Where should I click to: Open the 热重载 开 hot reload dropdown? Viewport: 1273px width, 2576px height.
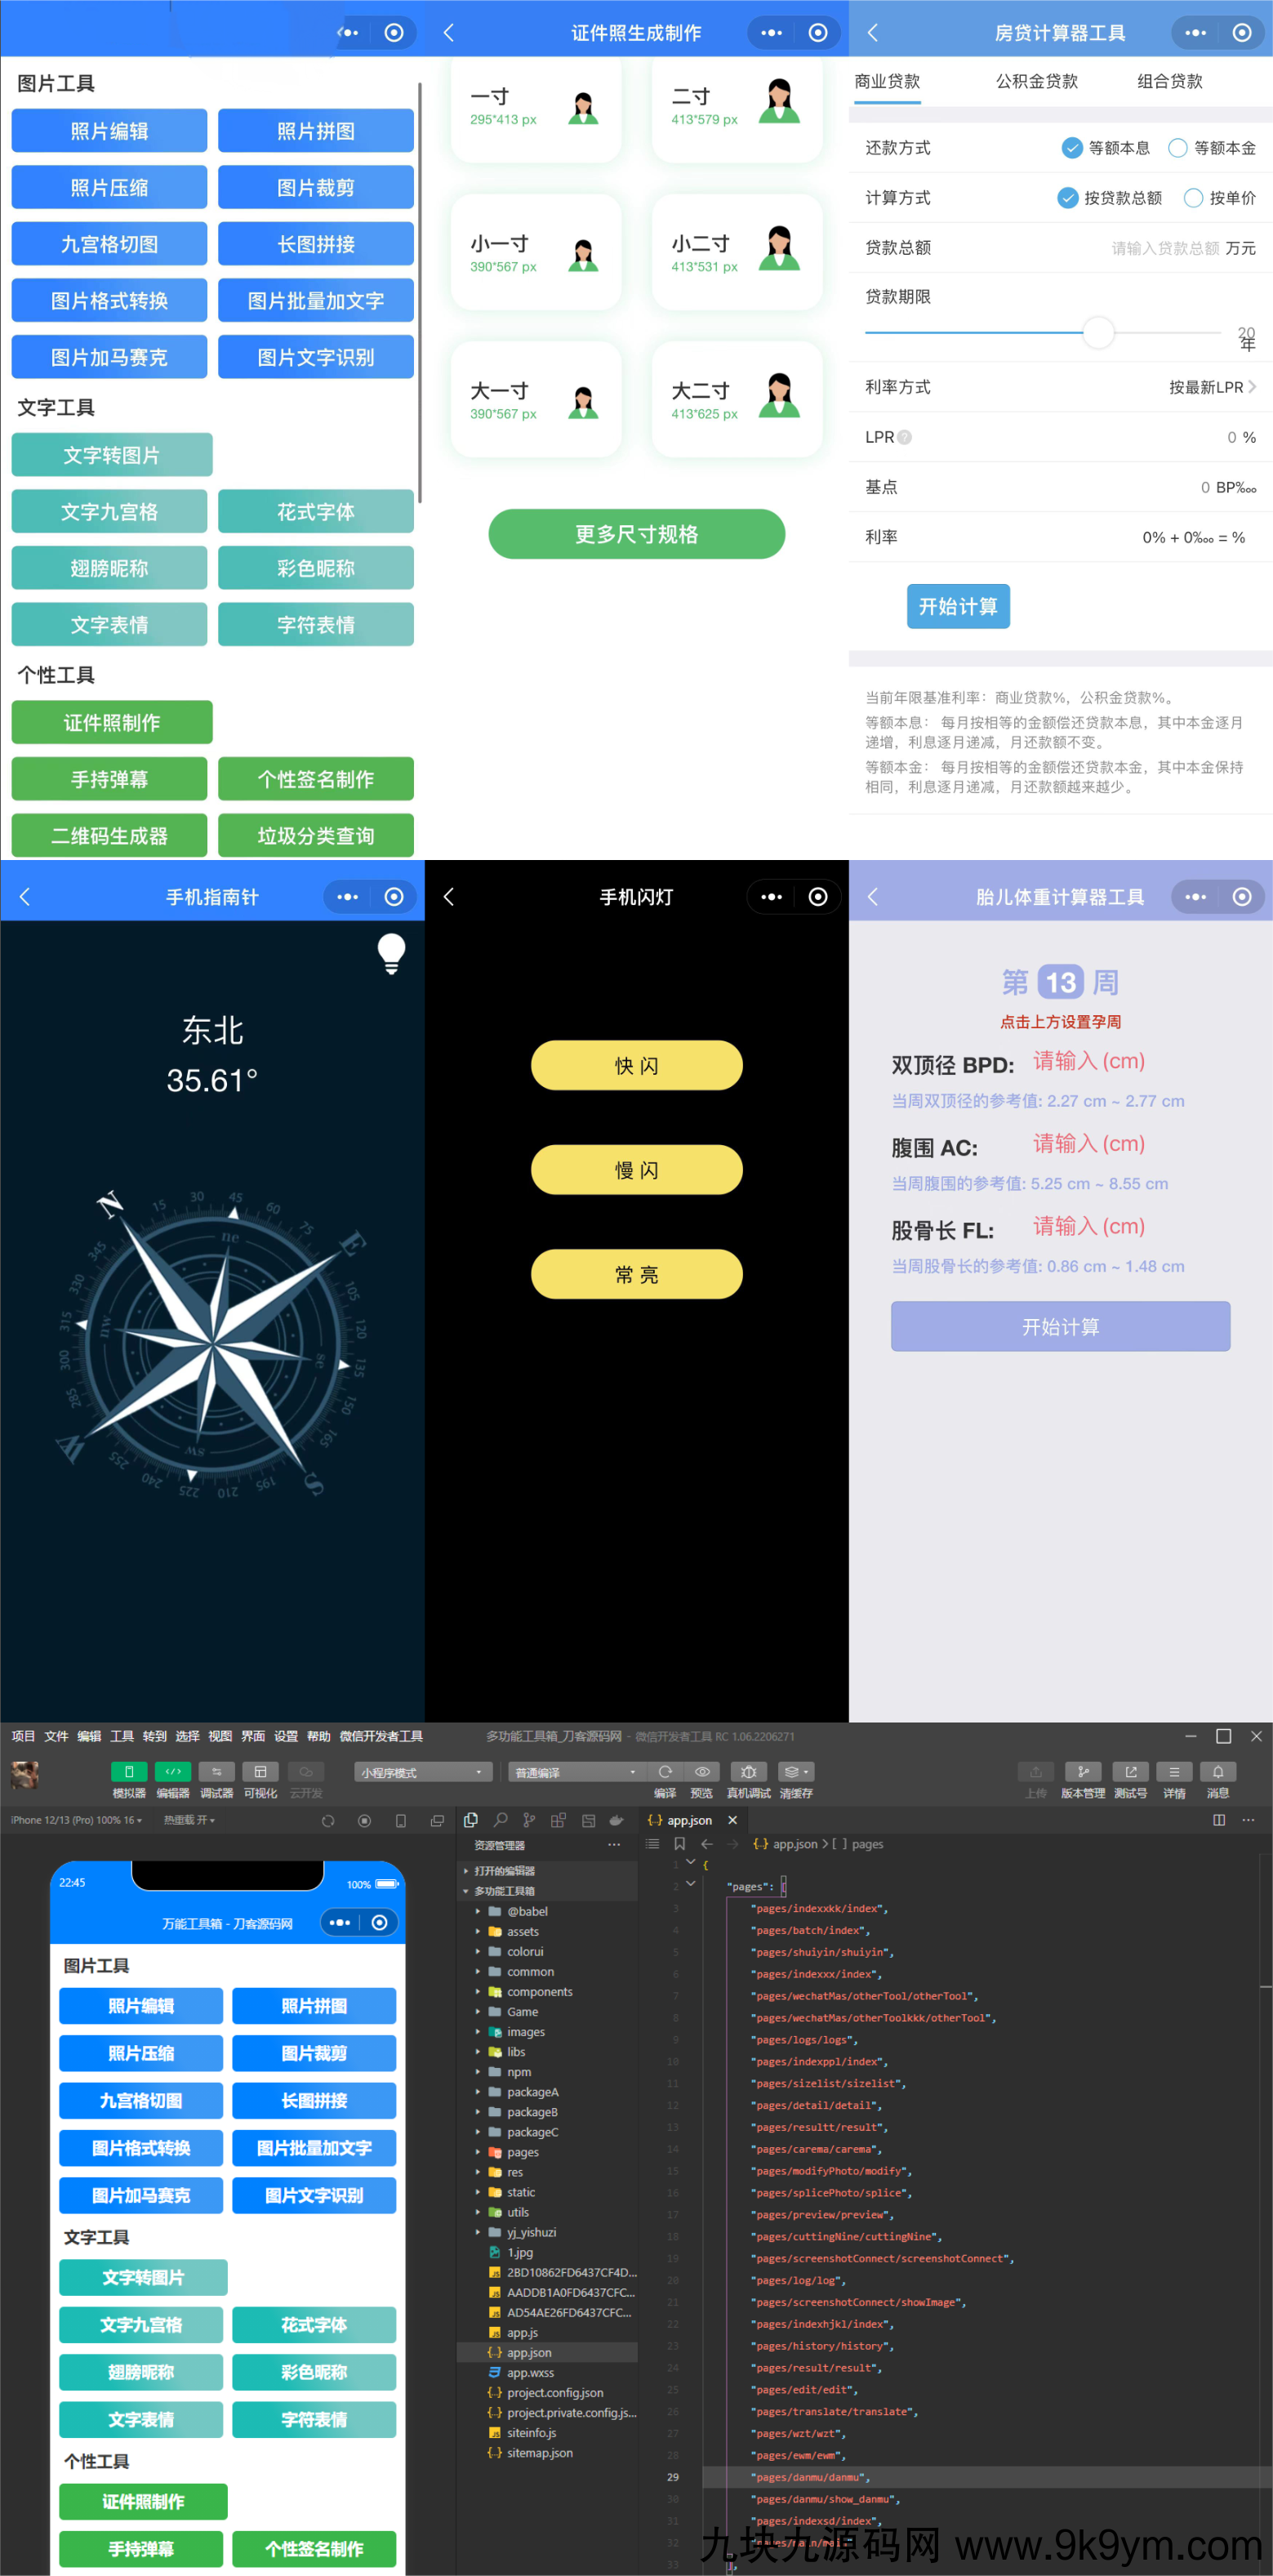[x=189, y=1820]
